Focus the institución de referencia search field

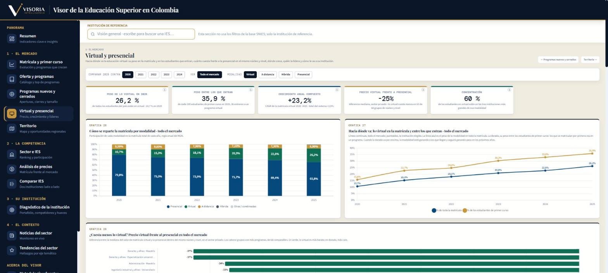(x=141, y=34)
